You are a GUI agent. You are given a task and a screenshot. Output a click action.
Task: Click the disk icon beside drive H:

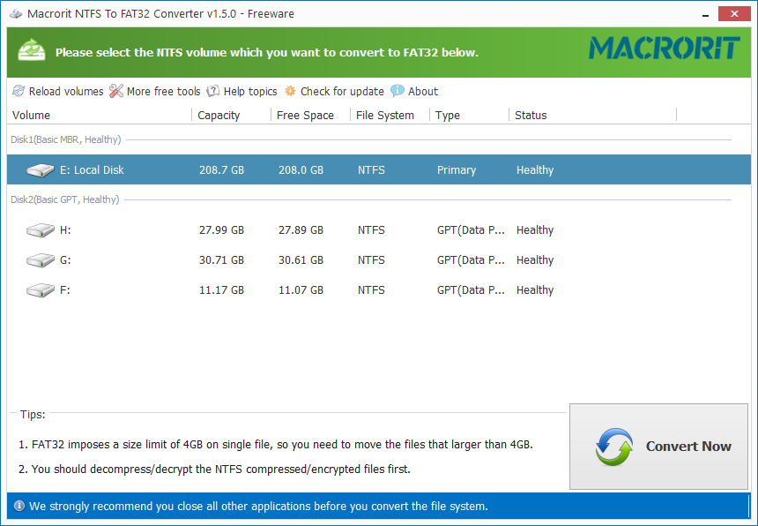coord(40,229)
